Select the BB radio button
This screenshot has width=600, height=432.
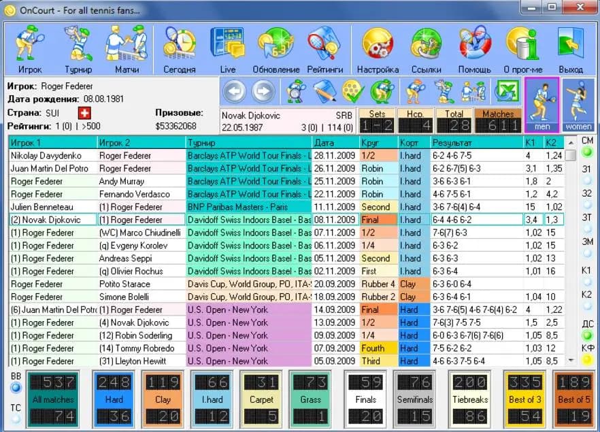point(16,388)
